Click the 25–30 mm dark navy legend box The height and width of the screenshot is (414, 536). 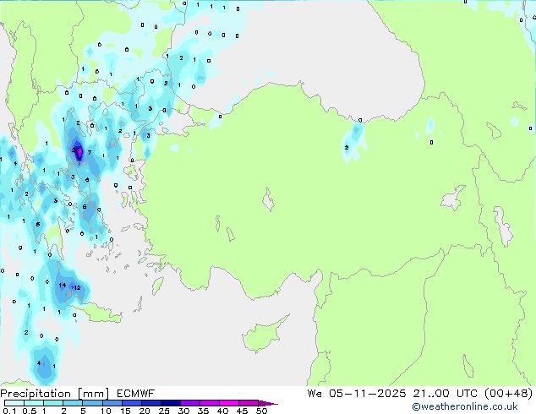(x=170, y=403)
